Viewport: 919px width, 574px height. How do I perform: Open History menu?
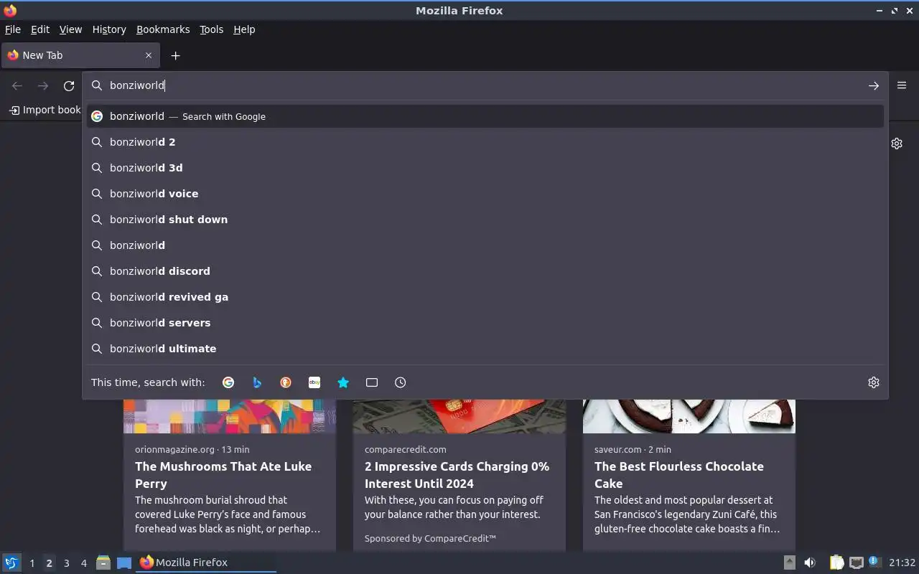point(109,29)
